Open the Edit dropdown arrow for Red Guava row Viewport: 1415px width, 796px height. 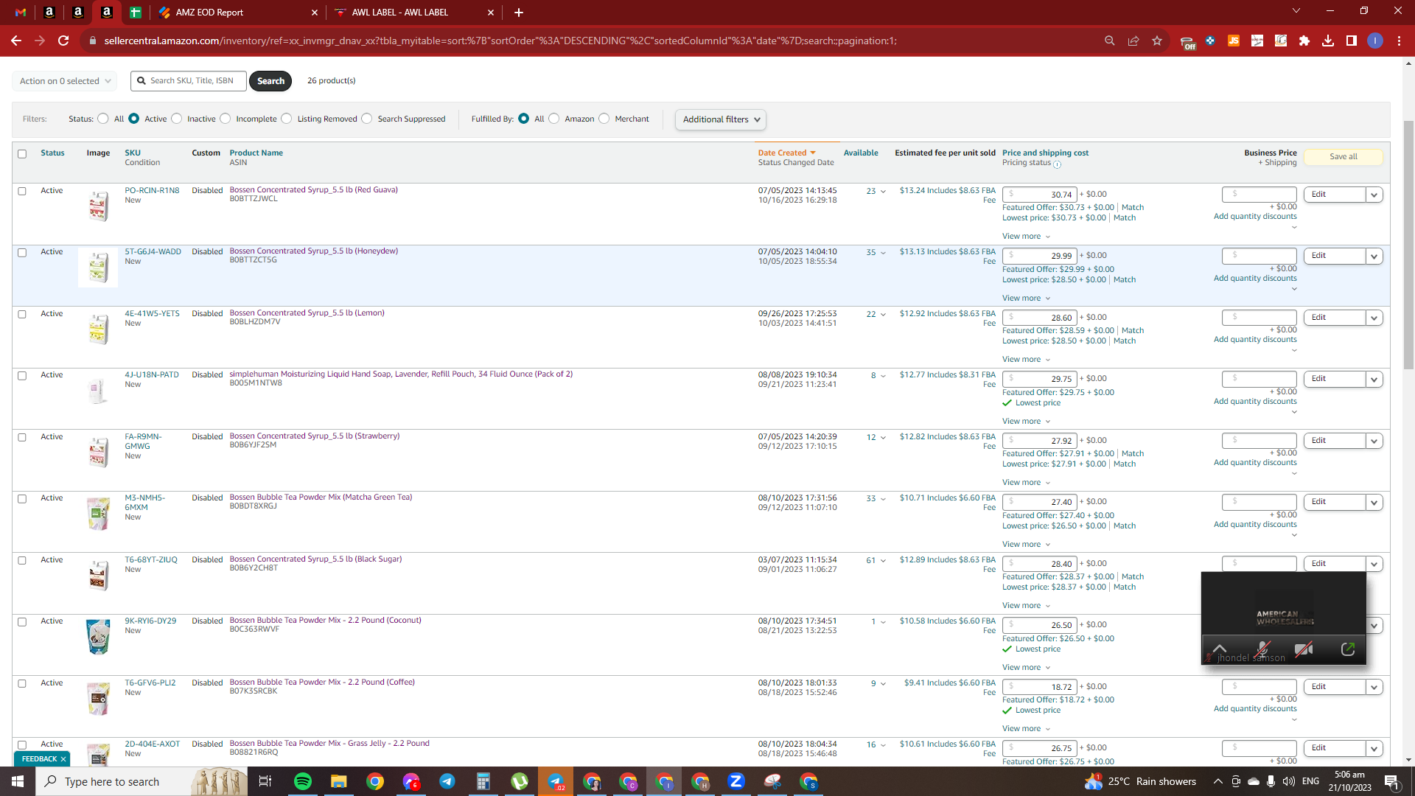(x=1374, y=195)
